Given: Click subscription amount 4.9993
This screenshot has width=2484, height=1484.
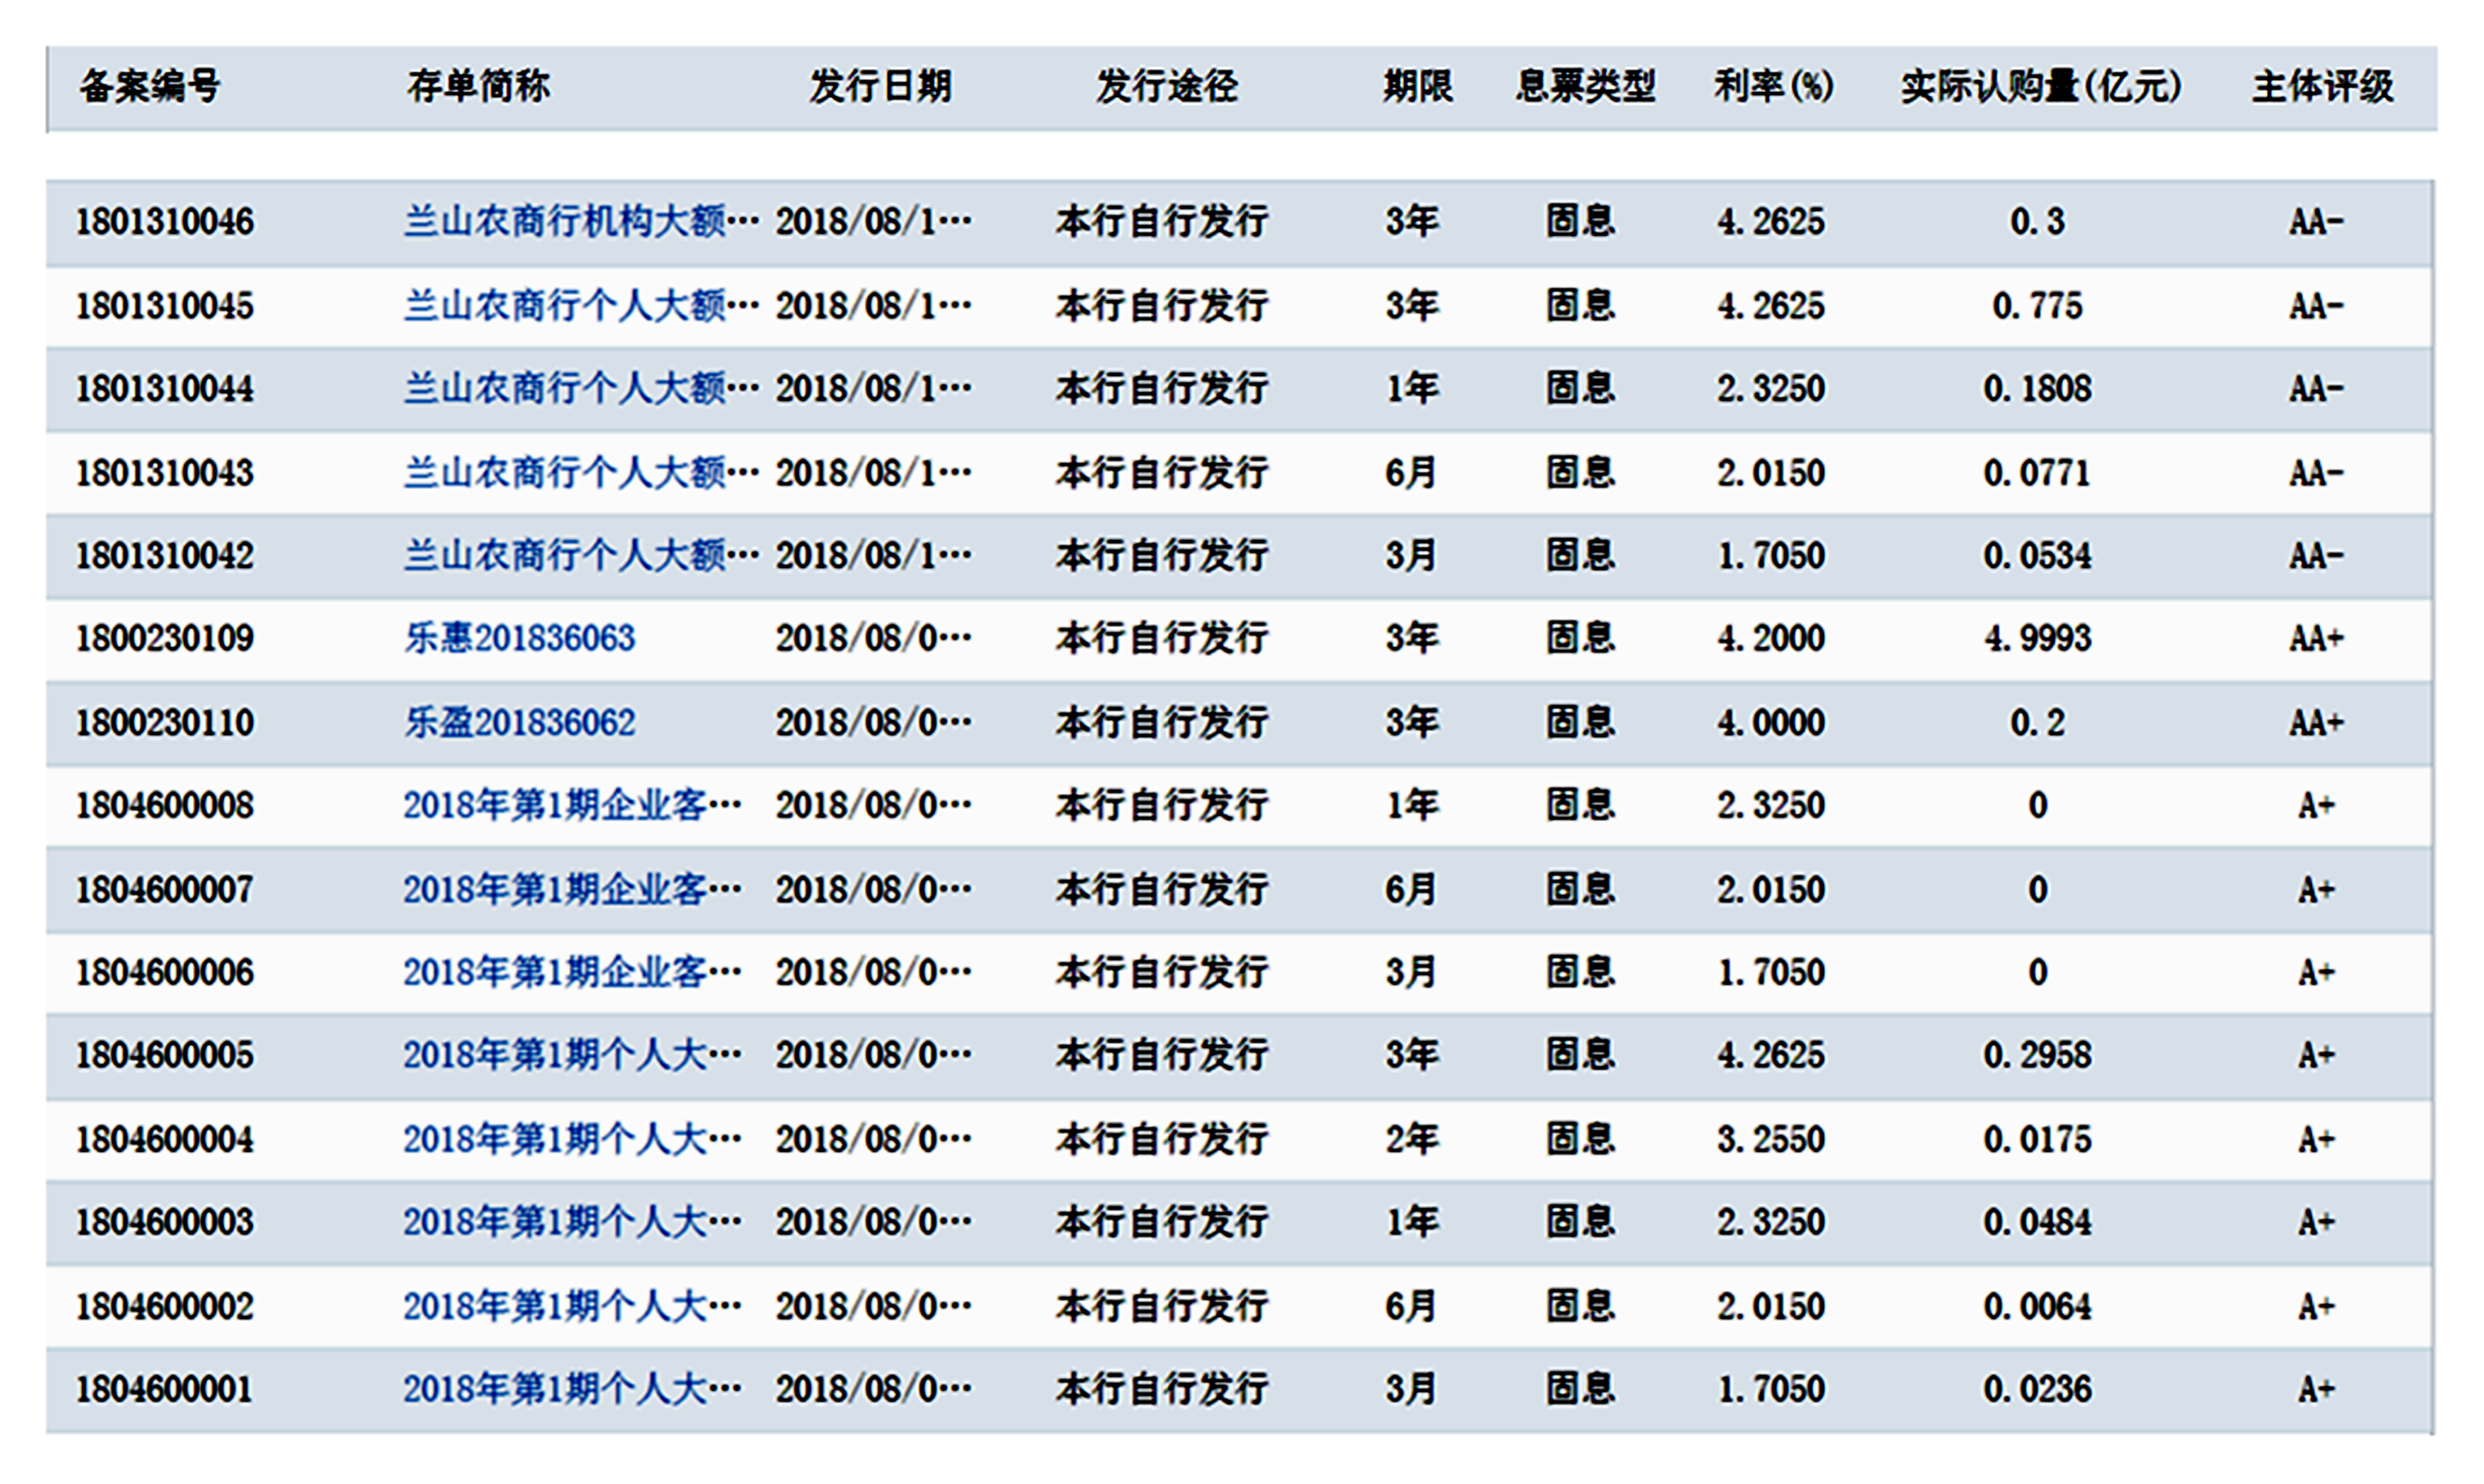Looking at the screenshot, I should (2038, 639).
